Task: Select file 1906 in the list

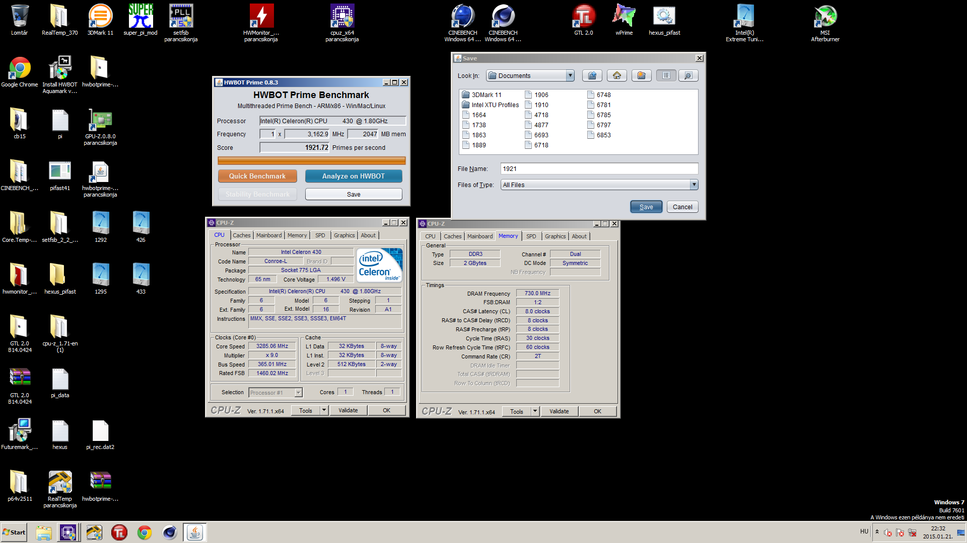Action: click(537, 95)
